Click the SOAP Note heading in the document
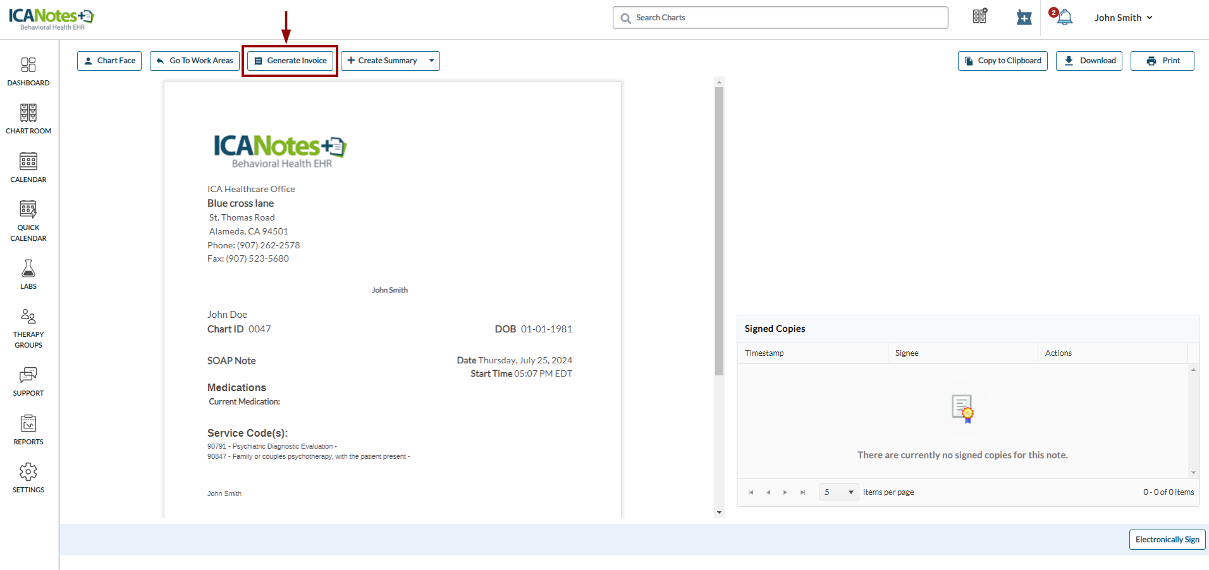The height and width of the screenshot is (570, 1209). [x=231, y=361]
